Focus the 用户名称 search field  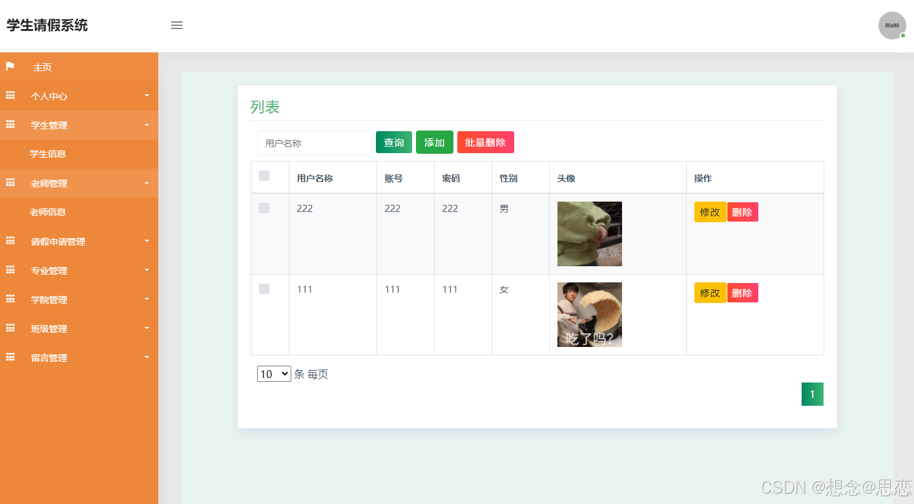pyautogui.click(x=315, y=143)
